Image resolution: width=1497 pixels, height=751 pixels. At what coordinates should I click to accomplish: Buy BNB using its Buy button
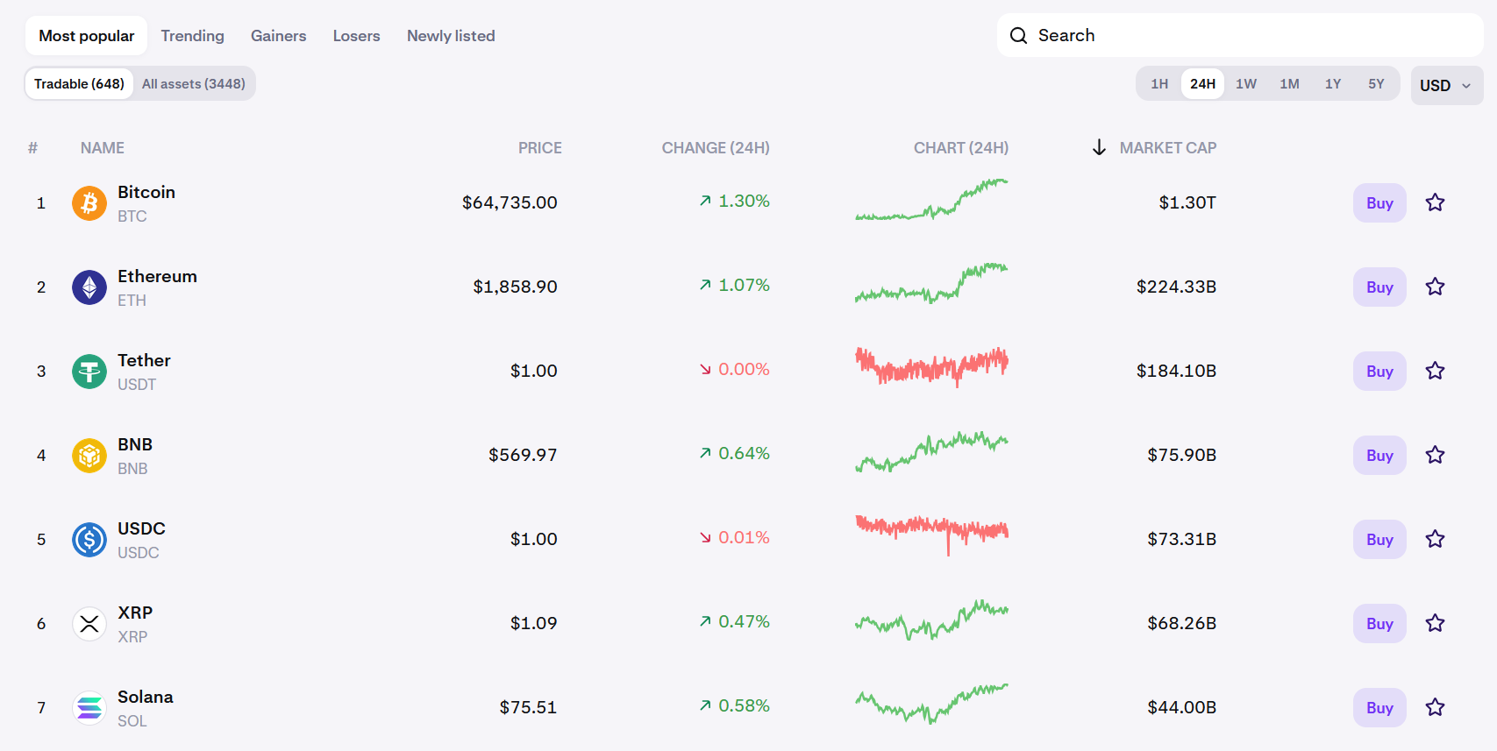coord(1379,456)
